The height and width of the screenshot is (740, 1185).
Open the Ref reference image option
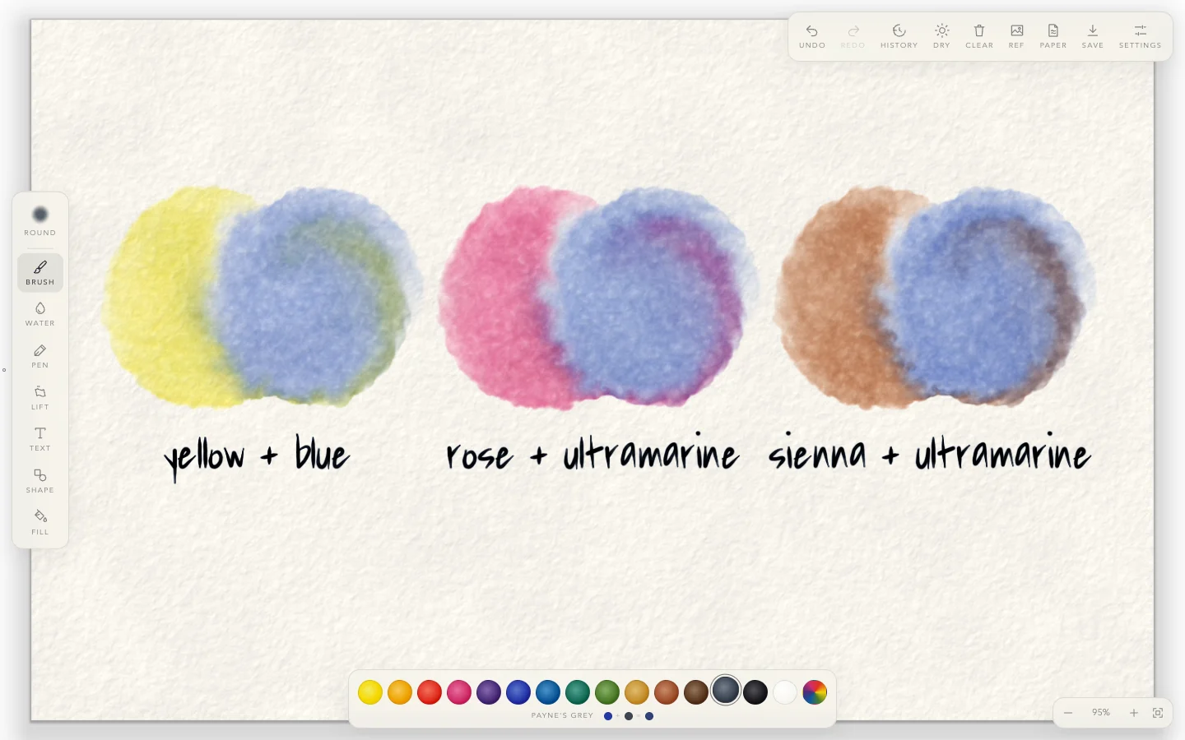[x=1016, y=36]
